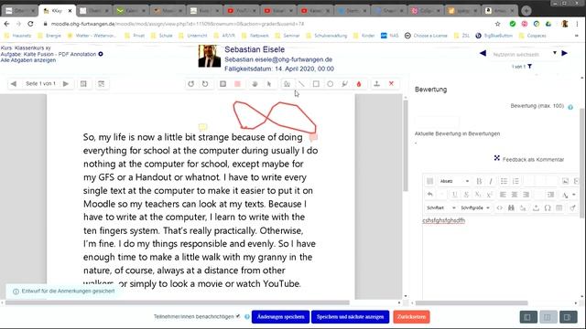Open new browser tab plus button
The image size is (586, 329).
(x=526, y=11)
